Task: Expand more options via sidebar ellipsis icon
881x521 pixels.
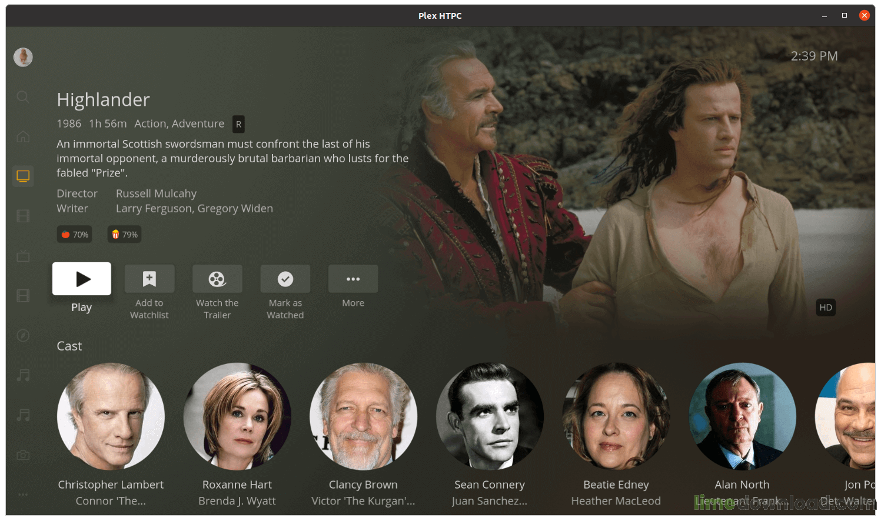Action: (x=23, y=495)
